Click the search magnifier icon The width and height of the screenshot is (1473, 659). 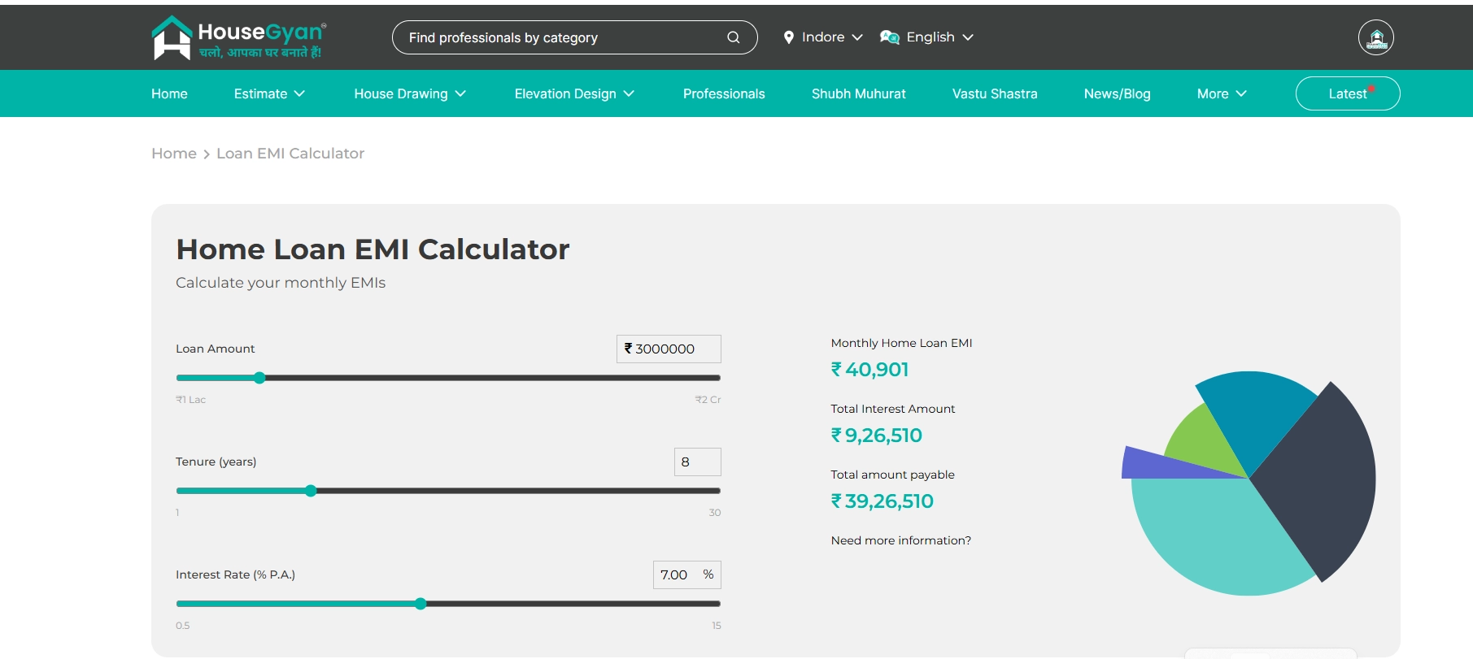(733, 37)
